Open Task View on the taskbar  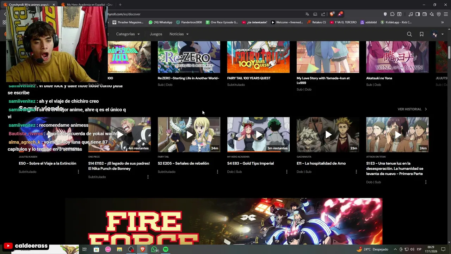point(85,249)
